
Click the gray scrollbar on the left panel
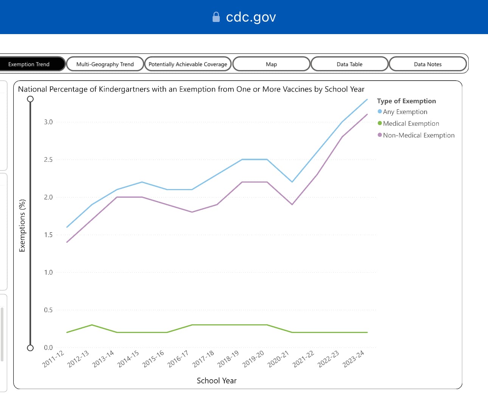pyautogui.click(x=2, y=334)
